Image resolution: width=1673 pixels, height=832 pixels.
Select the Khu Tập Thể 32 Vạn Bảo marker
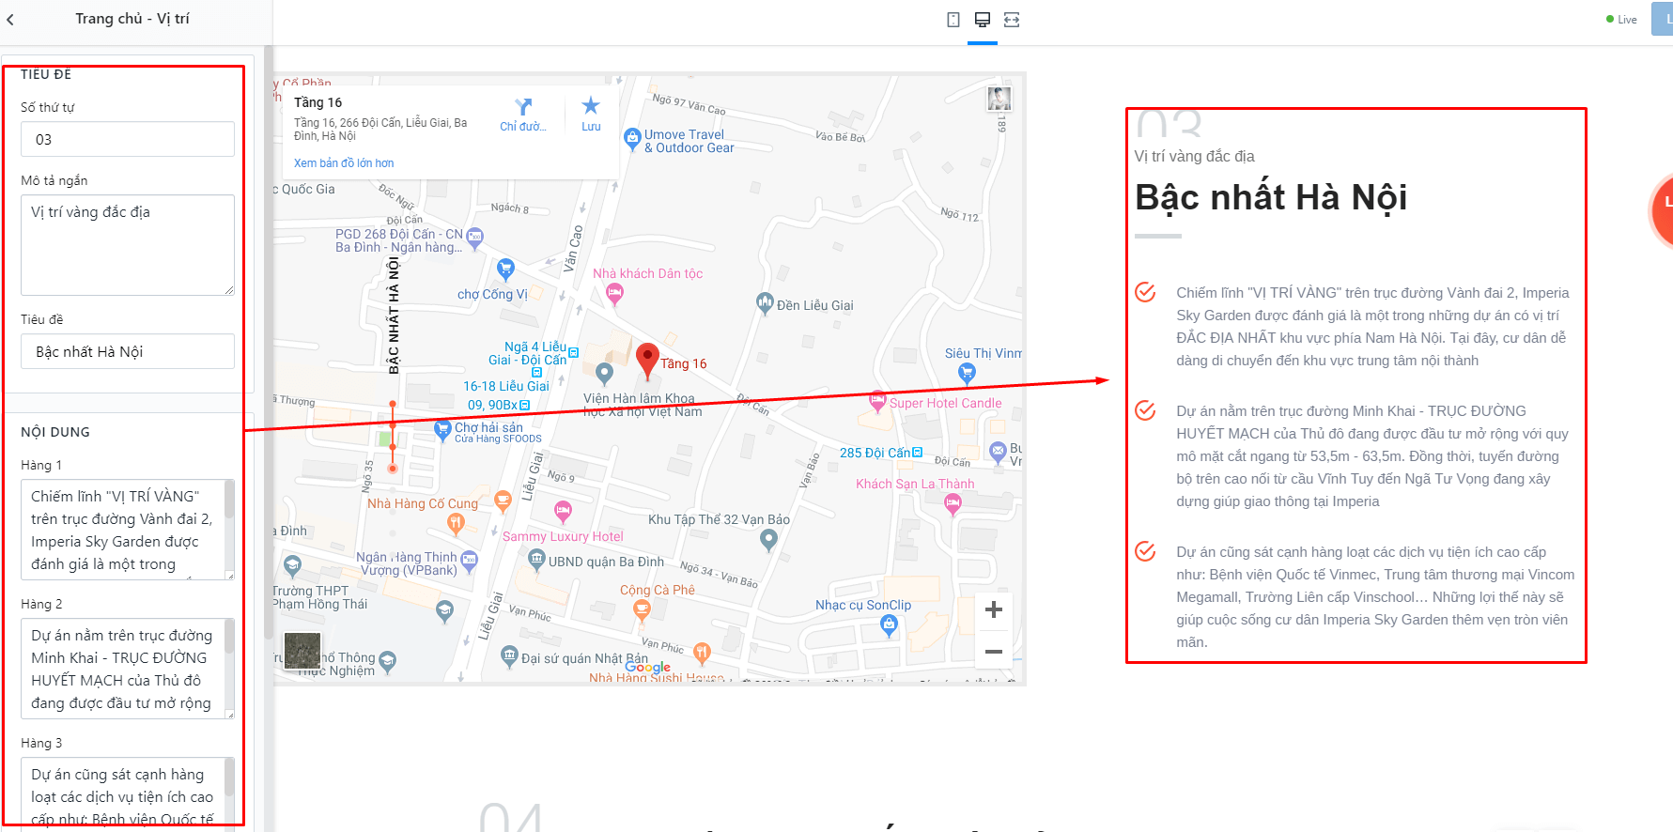pos(768,539)
